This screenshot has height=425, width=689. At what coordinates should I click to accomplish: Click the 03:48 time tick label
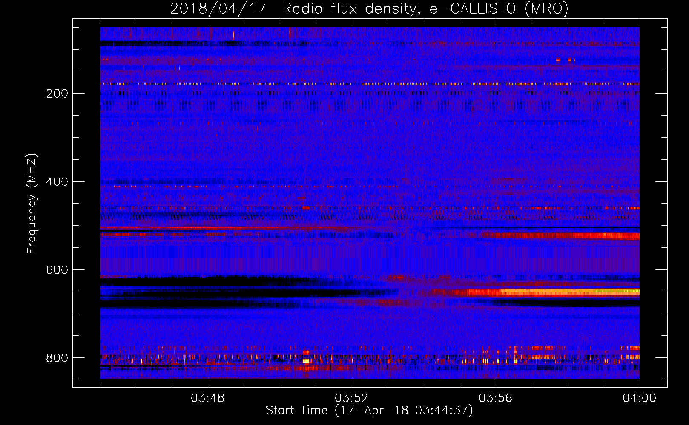[207, 398]
